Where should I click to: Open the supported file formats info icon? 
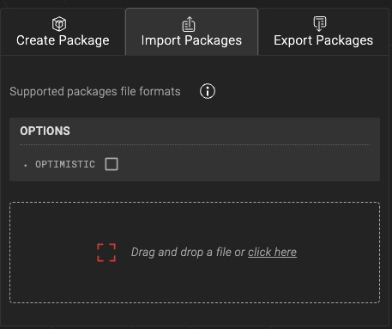[208, 91]
